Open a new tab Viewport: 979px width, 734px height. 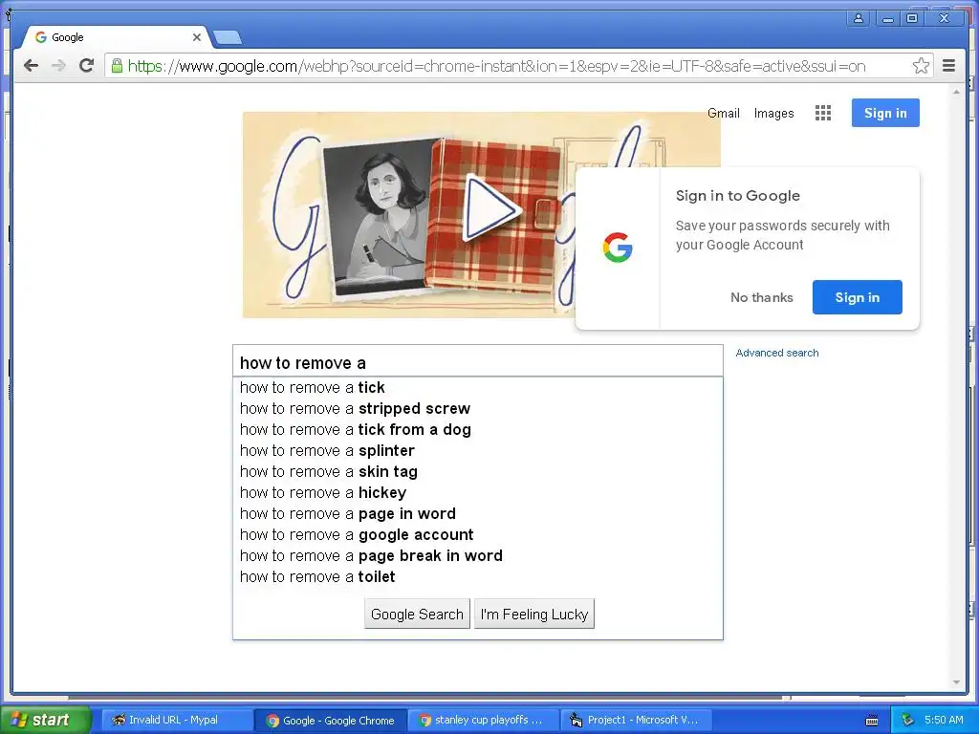pos(228,38)
